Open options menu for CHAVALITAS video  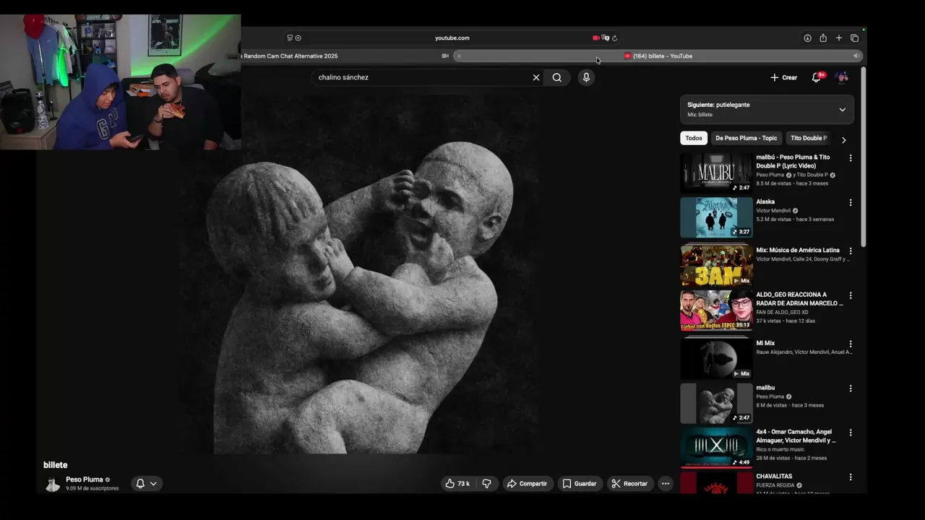850,477
